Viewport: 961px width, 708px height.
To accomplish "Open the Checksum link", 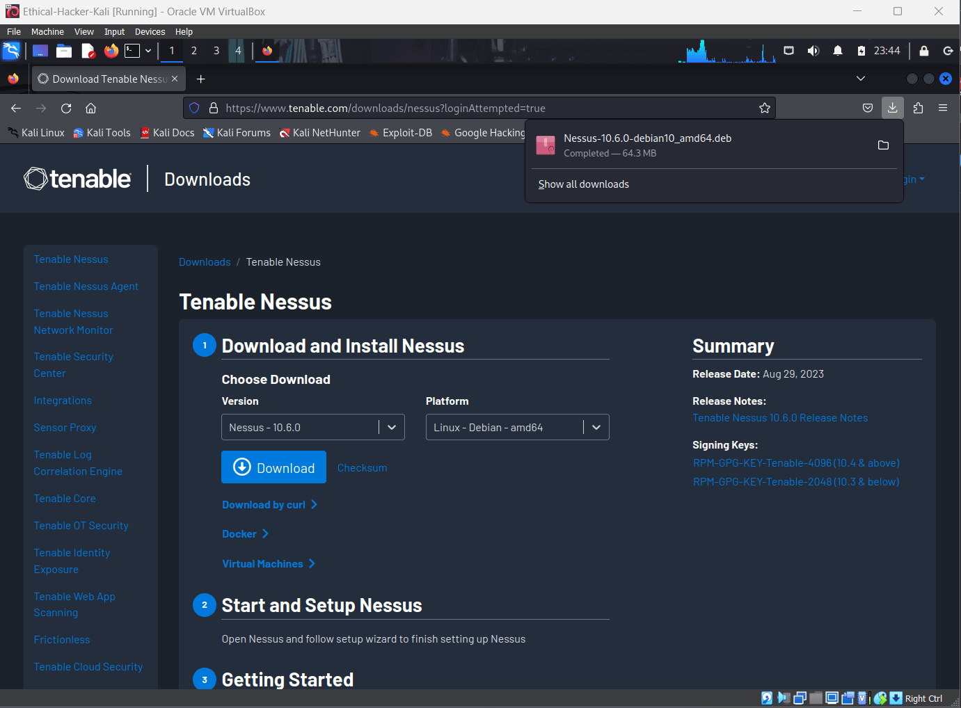I will (x=362, y=468).
